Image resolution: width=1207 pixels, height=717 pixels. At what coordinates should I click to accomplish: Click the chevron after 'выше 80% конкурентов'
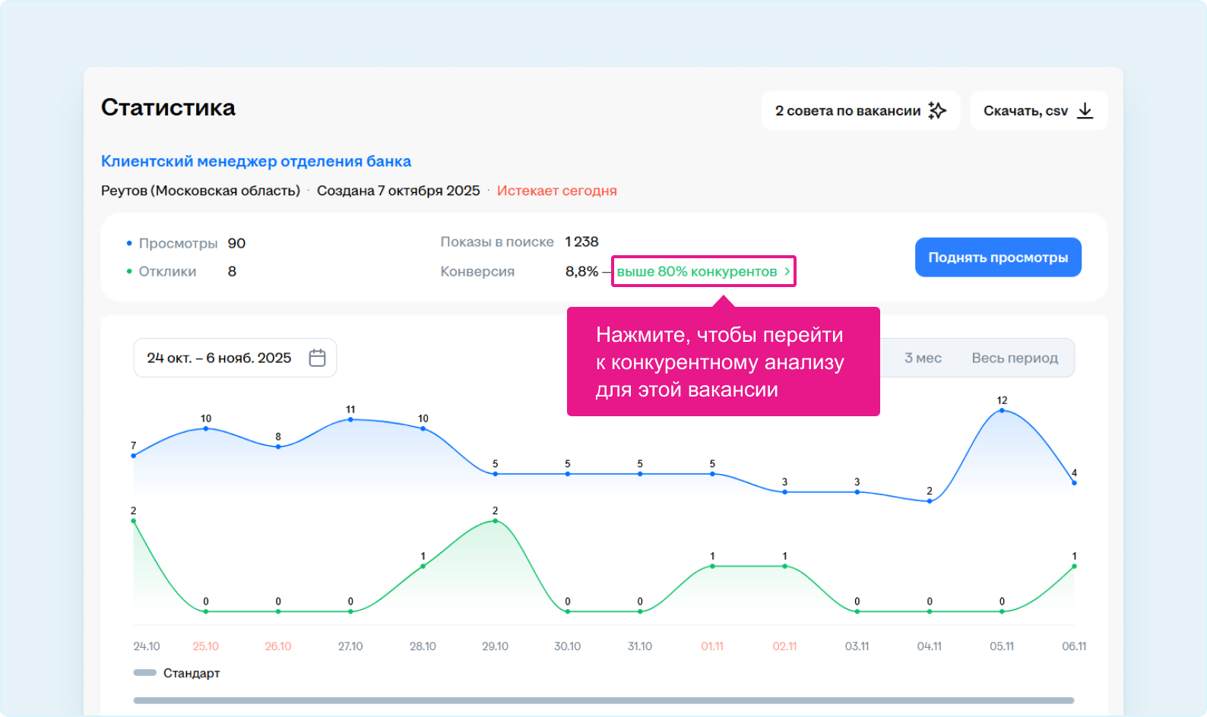pos(787,272)
